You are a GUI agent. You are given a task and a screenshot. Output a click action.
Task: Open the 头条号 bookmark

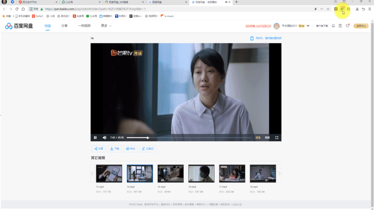tap(78, 16)
